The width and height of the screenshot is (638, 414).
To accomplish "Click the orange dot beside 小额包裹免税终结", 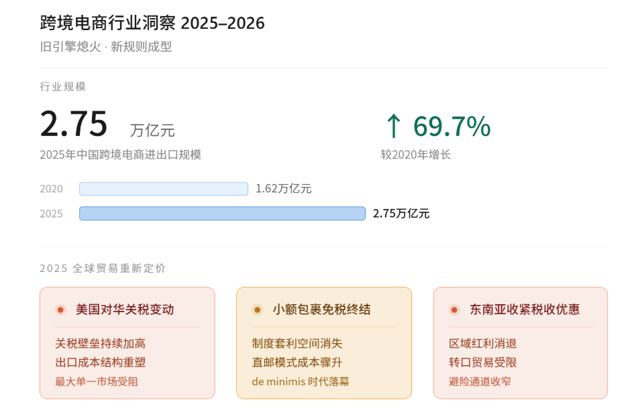I will (257, 310).
